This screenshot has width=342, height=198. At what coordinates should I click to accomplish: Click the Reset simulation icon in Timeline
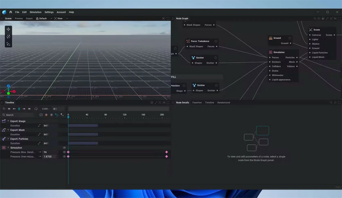coord(4,108)
